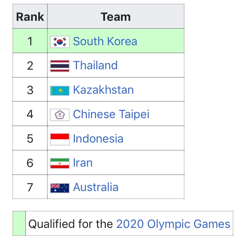Open the South Korea link
This screenshot has height=237, width=252.
coord(105,41)
